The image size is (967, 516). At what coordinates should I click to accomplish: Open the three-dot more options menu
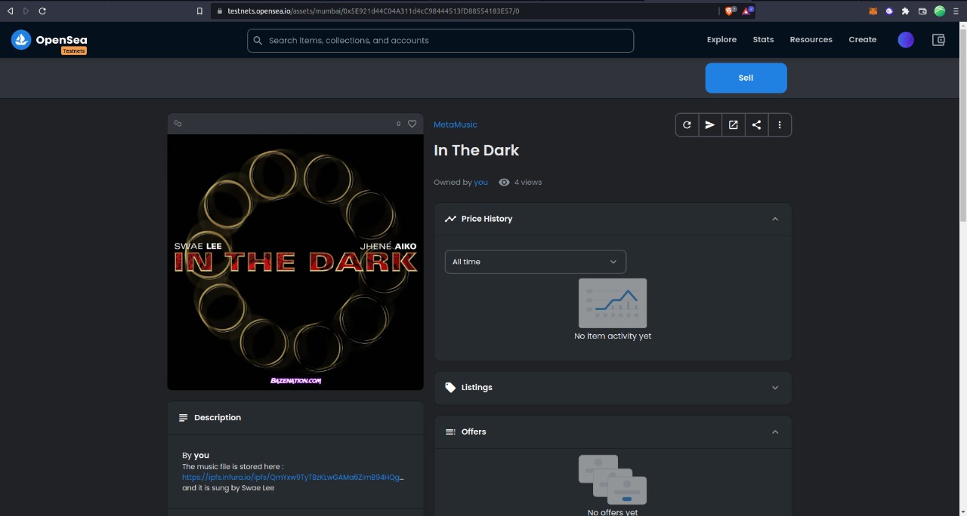tap(780, 125)
